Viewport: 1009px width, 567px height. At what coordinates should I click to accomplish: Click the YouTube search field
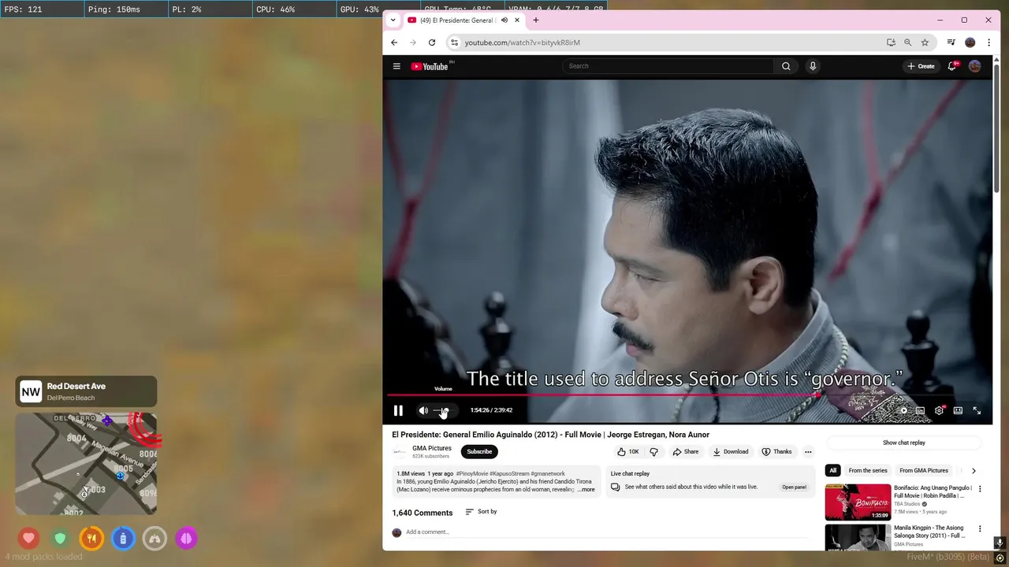pyautogui.click(x=670, y=66)
